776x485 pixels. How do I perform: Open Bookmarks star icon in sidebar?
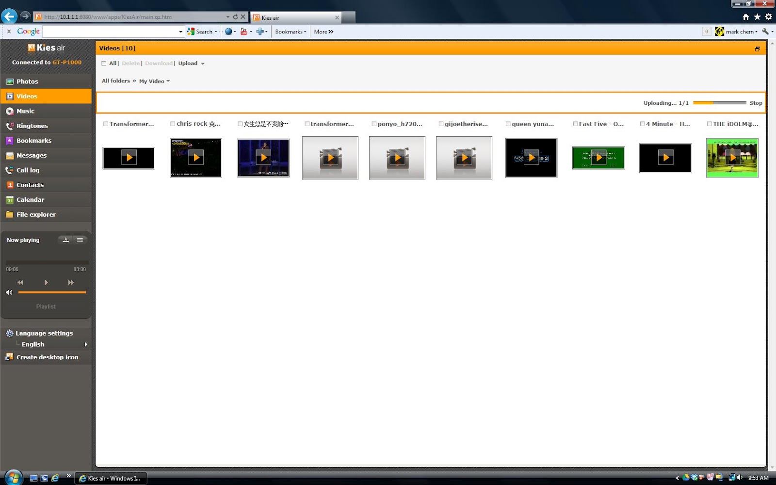tap(10, 141)
